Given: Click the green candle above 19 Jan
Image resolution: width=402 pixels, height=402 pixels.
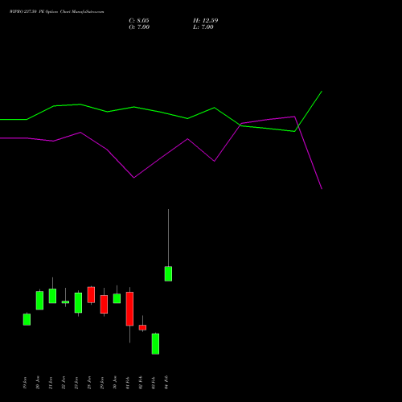Looking at the screenshot, I should (27, 319).
